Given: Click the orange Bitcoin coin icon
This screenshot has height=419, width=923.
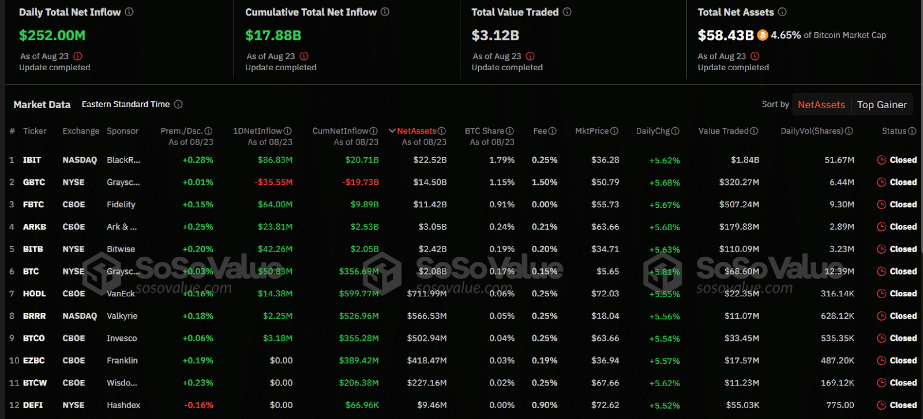Looking at the screenshot, I should [x=763, y=35].
